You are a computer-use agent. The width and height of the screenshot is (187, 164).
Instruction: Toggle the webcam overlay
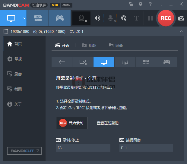[x=81, y=18]
